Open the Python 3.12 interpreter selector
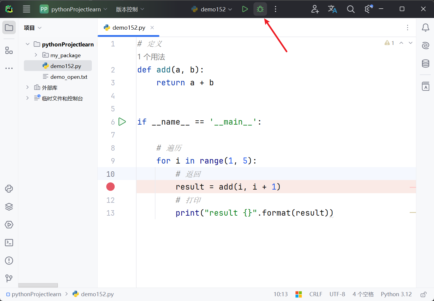Screen dimensions: 434x301 coord(396,294)
